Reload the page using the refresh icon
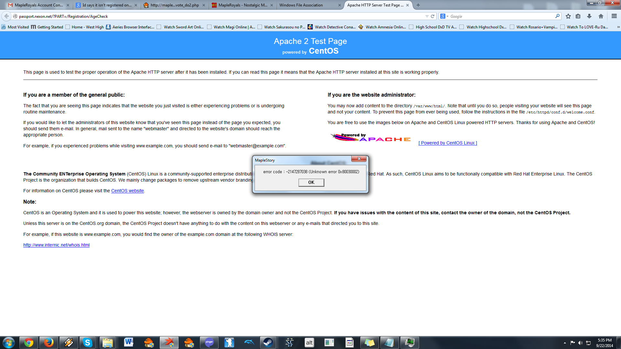This screenshot has height=349, width=621. tap(433, 16)
